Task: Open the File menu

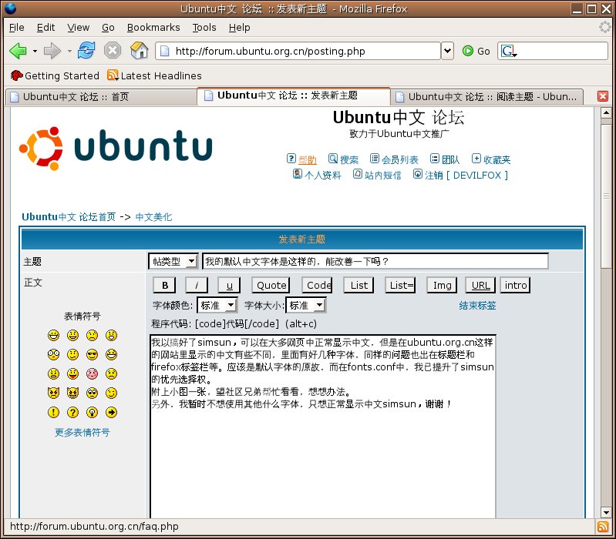Action: [x=16, y=28]
